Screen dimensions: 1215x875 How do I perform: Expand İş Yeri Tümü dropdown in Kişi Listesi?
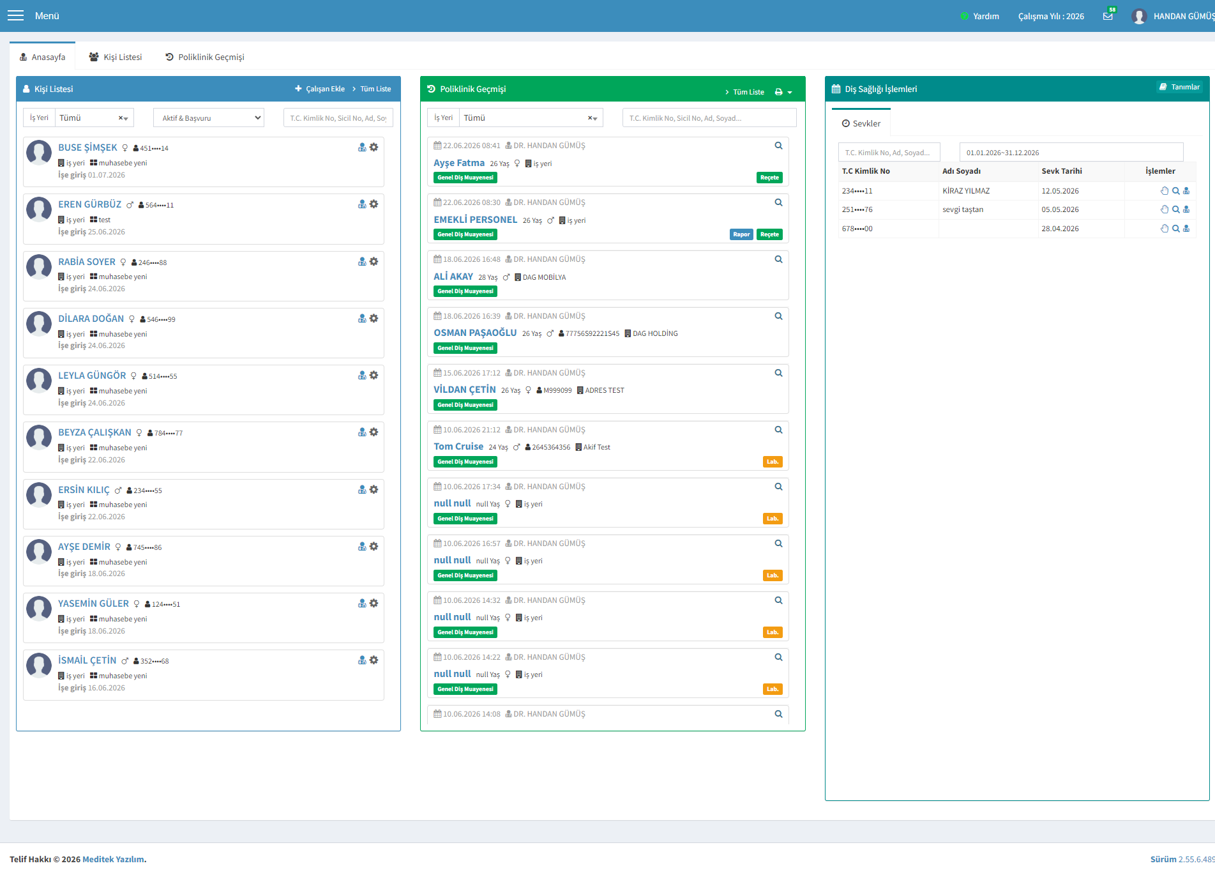click(94, 118)
